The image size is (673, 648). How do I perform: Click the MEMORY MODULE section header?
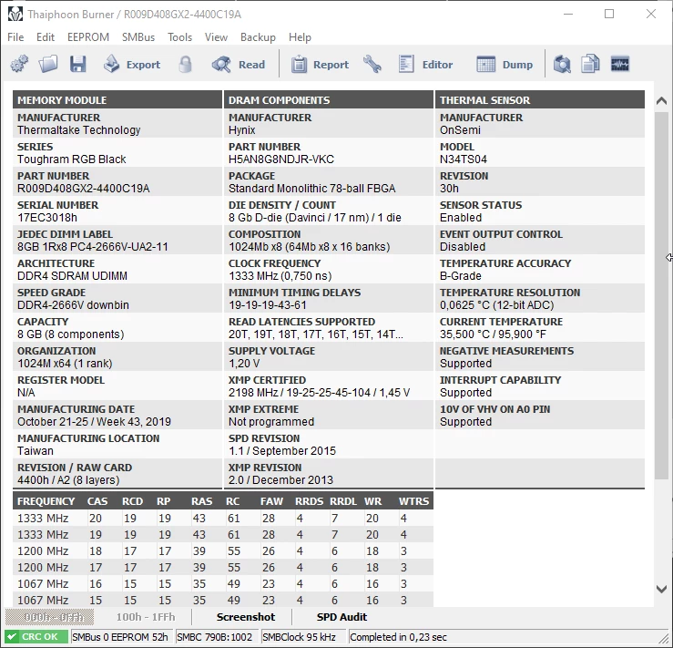[x=117, y=100]
